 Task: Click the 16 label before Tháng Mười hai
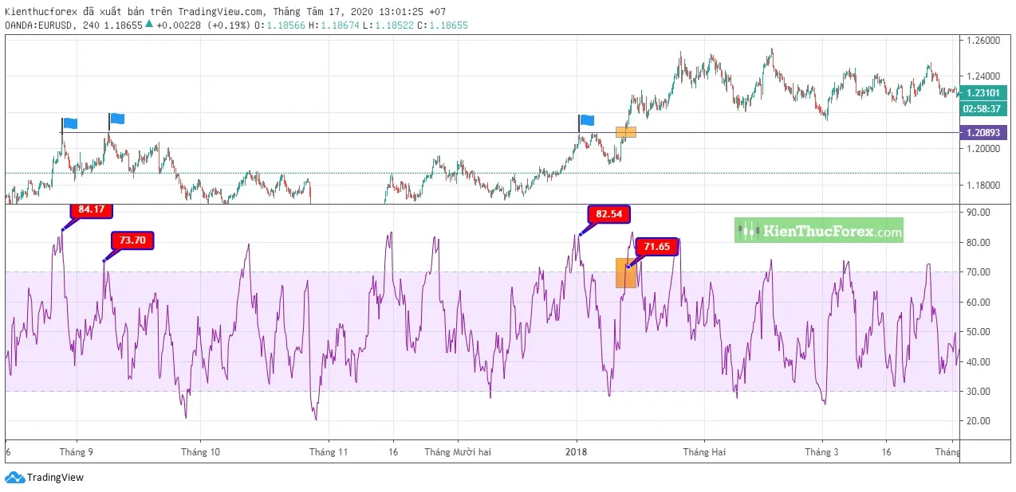393,452
